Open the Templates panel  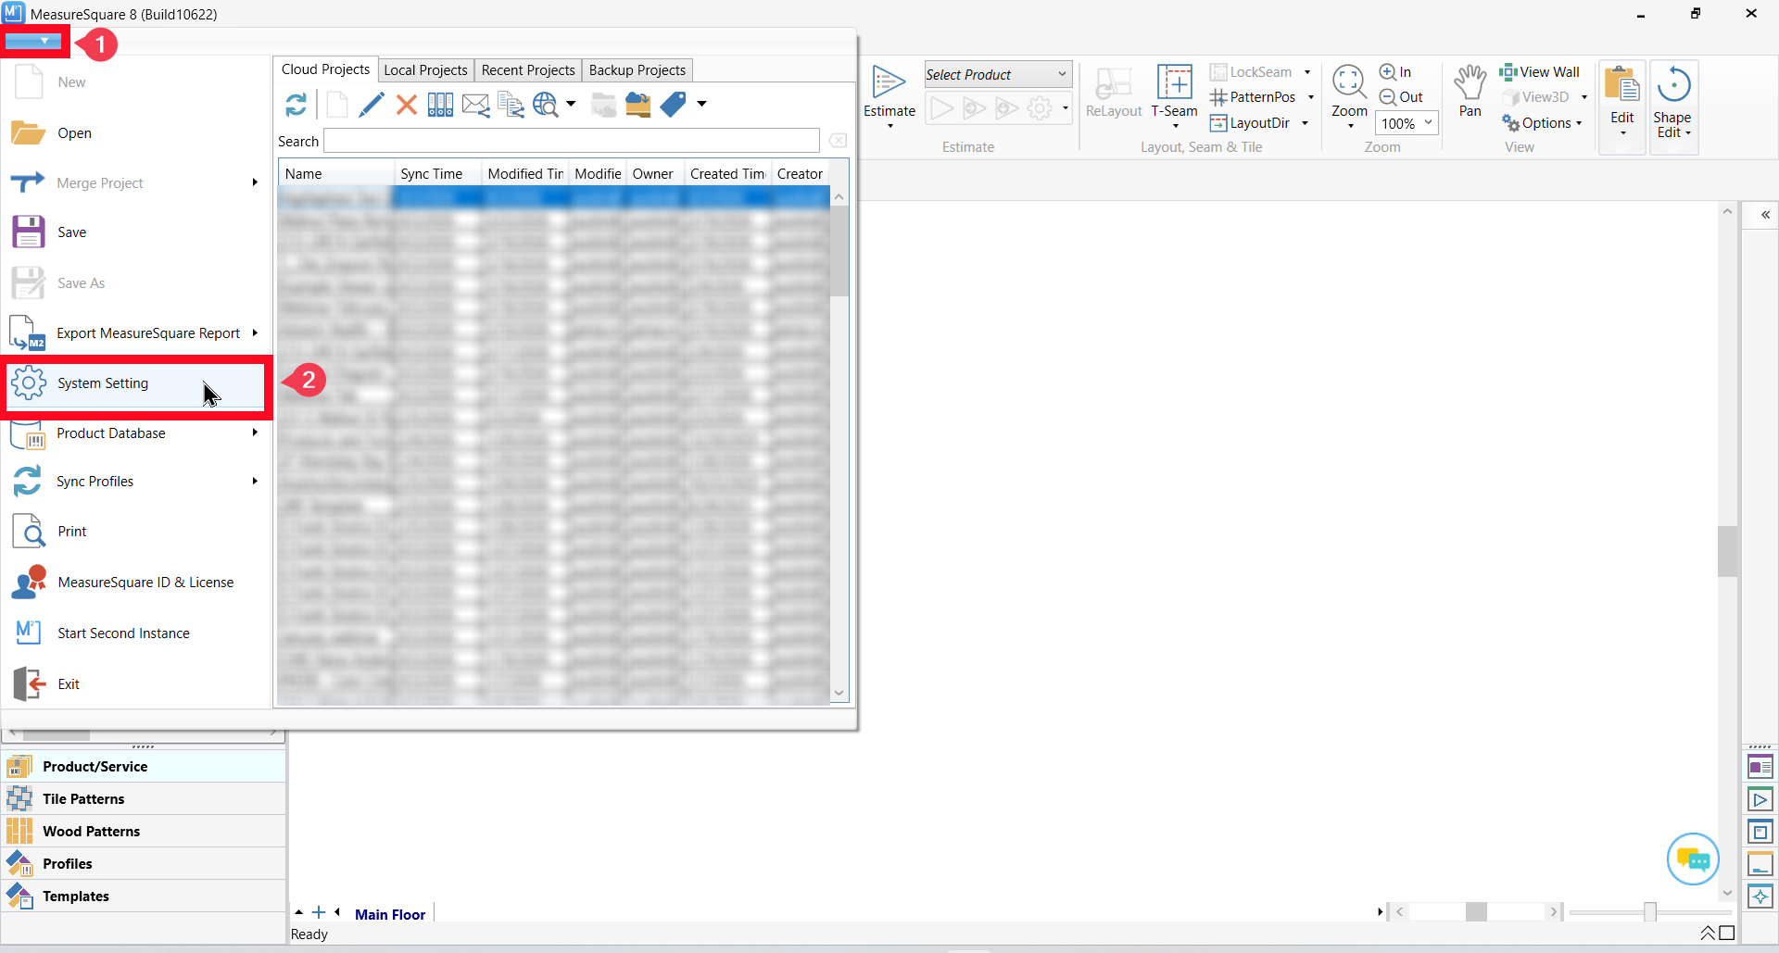(x=144, y=897)
